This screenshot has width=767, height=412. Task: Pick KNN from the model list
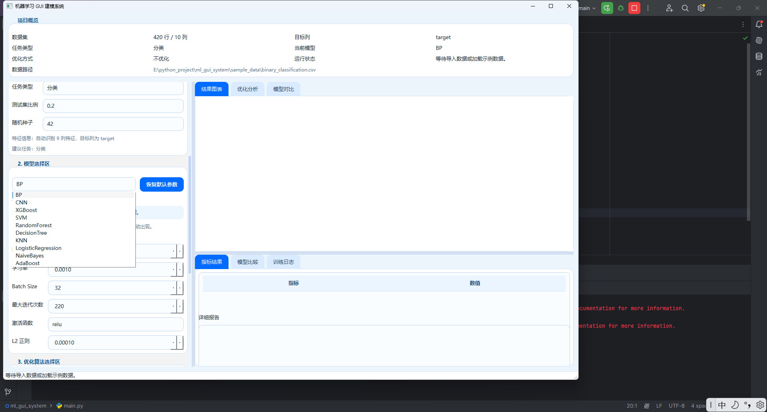[74, 240]
